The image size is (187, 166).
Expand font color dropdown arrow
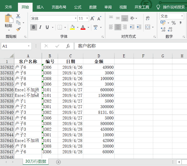pyautogui.click(x=88, y=27)
